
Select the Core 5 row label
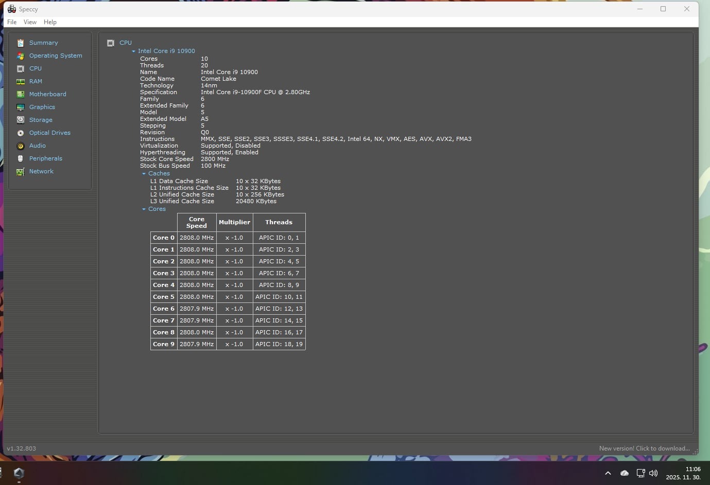(x=164, y=297)
